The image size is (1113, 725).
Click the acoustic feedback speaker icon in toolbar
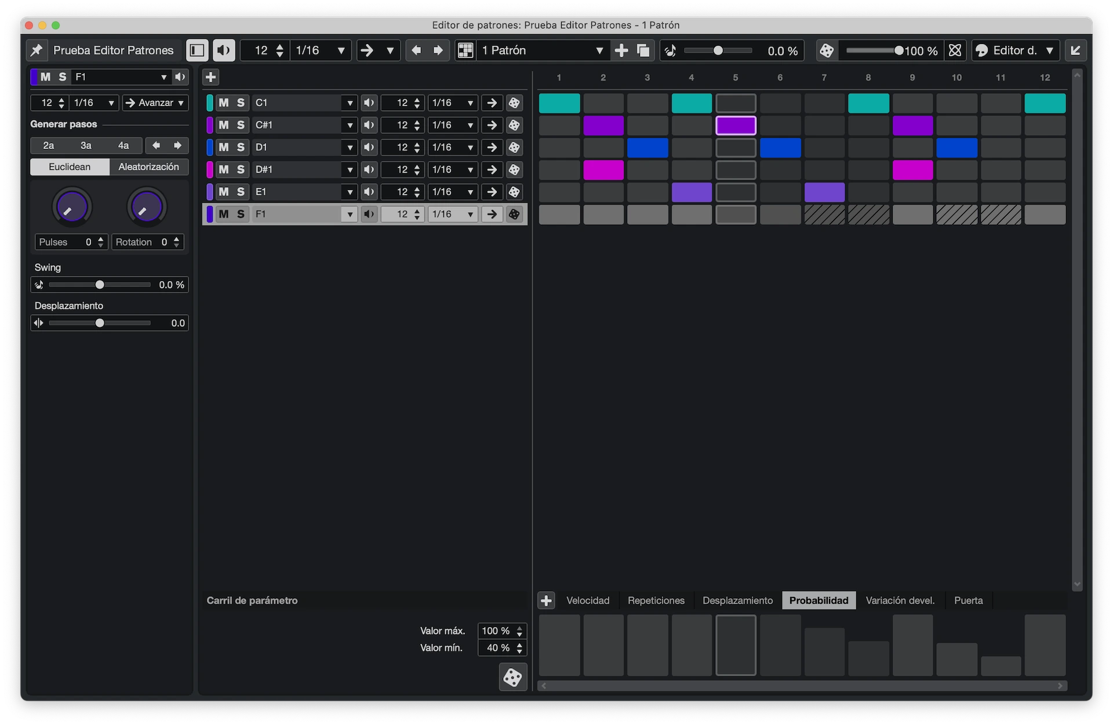[224, 50]
